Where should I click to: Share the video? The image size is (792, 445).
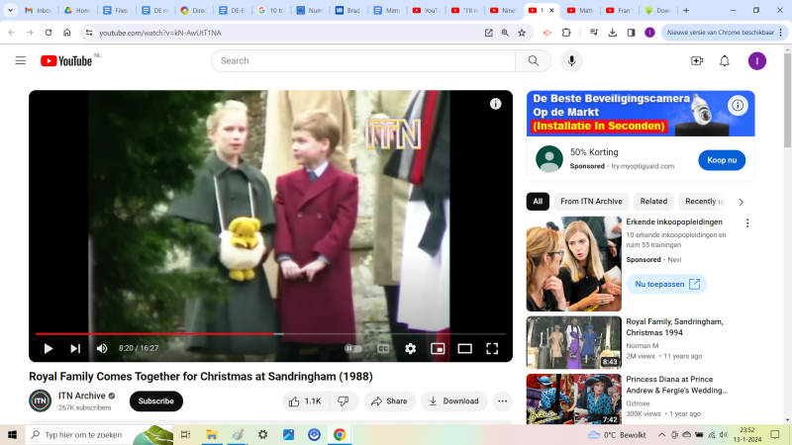(x=389, y=401)
